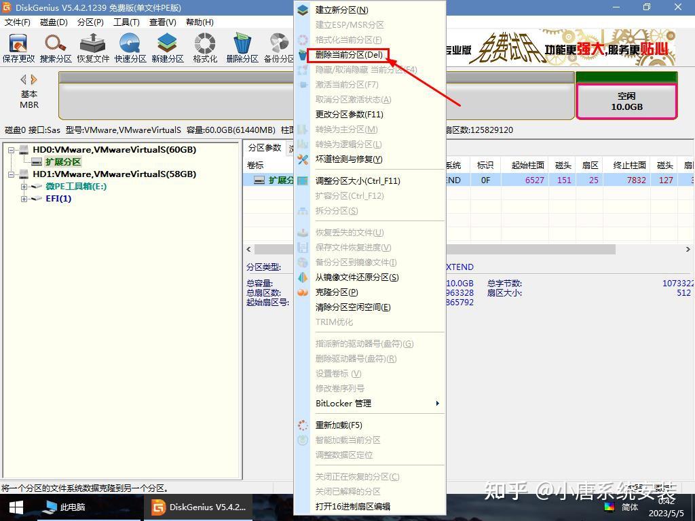695x521 pixels.
Task: Choose 建立新分区(N) menu entry
Action: tap(342, 9)
